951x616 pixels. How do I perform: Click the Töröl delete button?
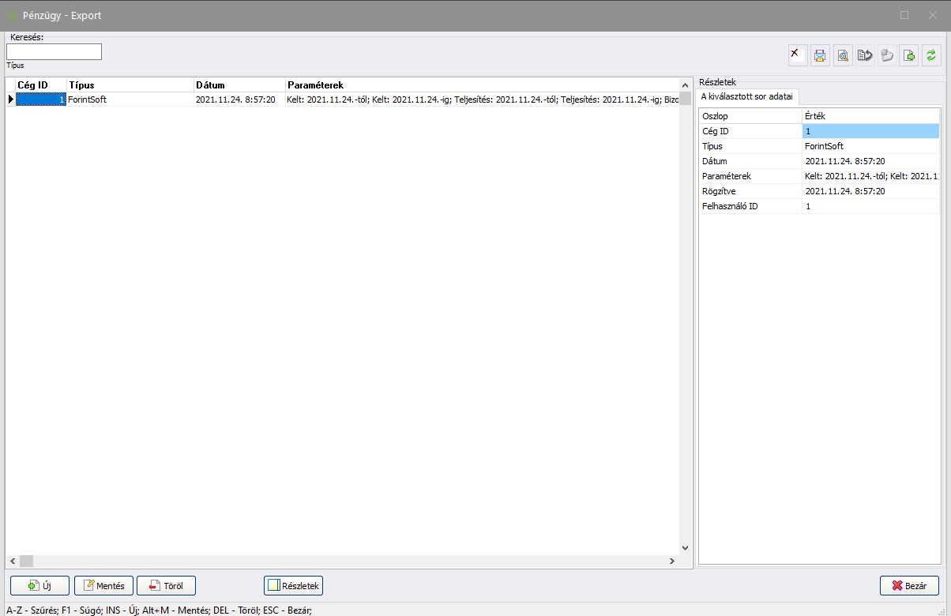166,585
